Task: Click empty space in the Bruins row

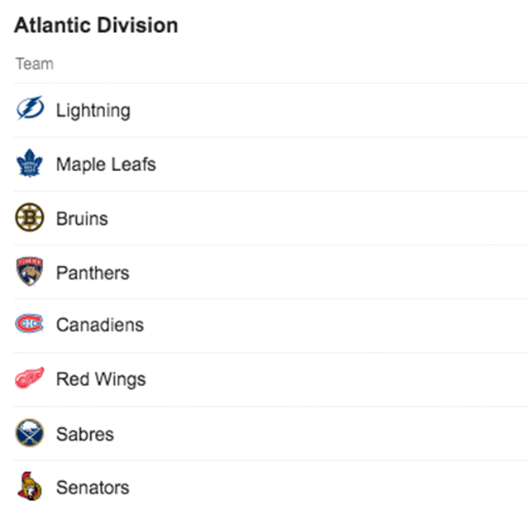Action: 331,218
